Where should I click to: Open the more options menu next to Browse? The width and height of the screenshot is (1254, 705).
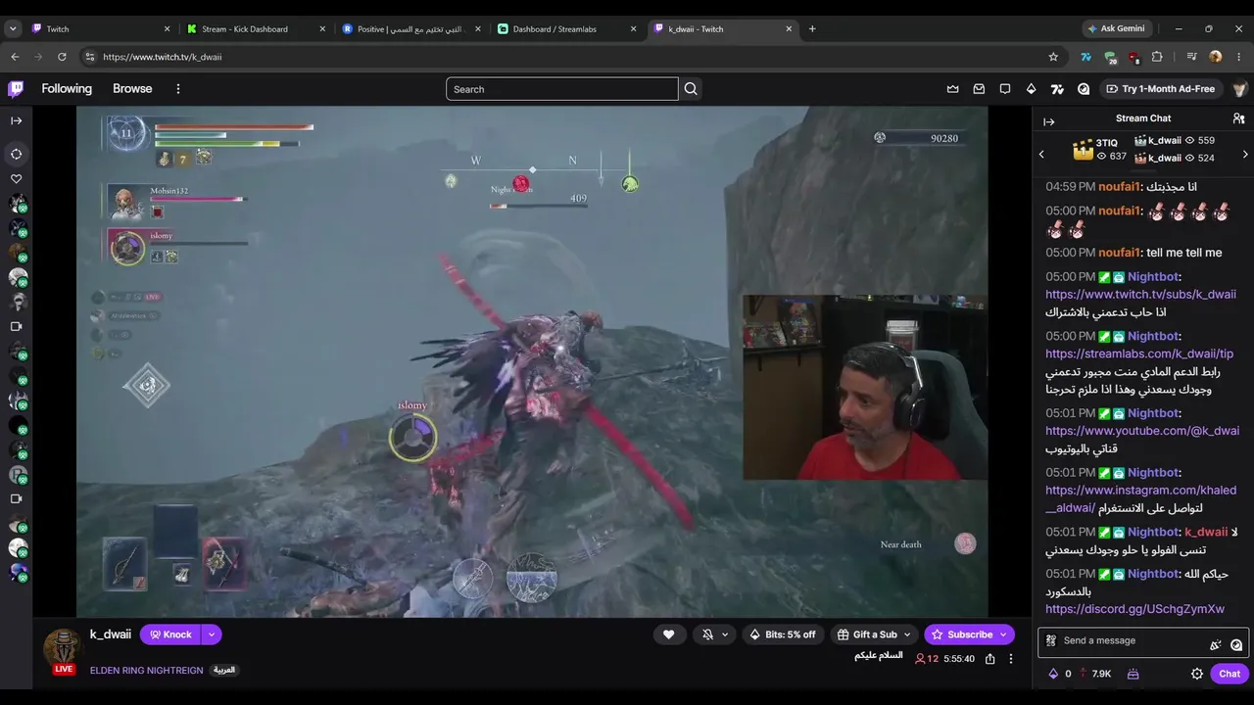178,89
